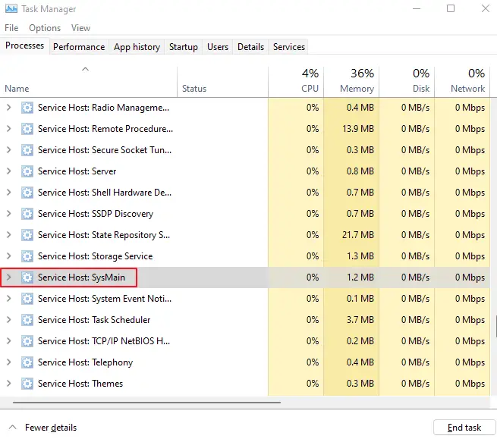Select the Processes tab

[25, 45]
